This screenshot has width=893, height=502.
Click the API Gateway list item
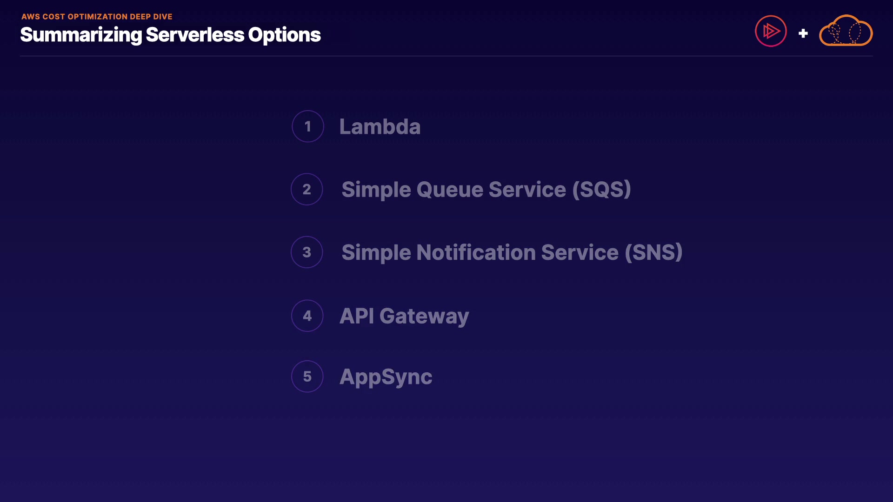[404, 317]
